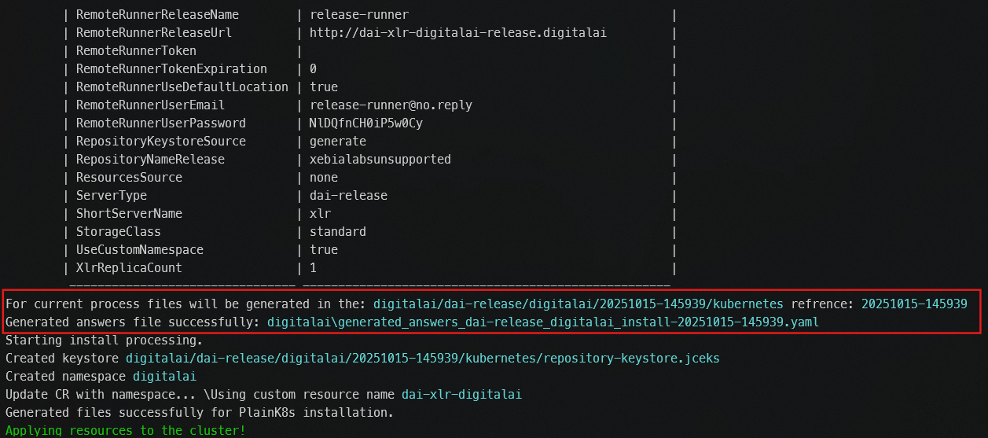988x438 pixels.
Task: Click the RemoteRunnerUserEmail key
Action: click(150, 105)
